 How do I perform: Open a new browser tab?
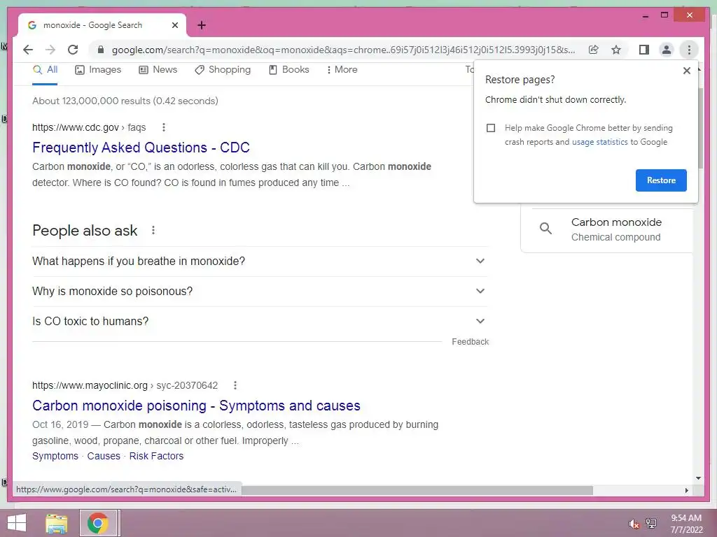pyautogui.click(x=202, y=25)
